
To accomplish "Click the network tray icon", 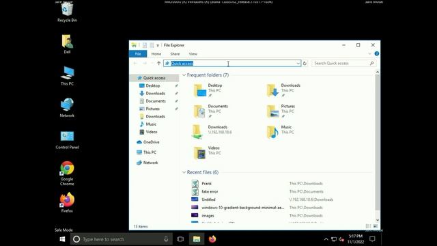I will click(334, 239).
